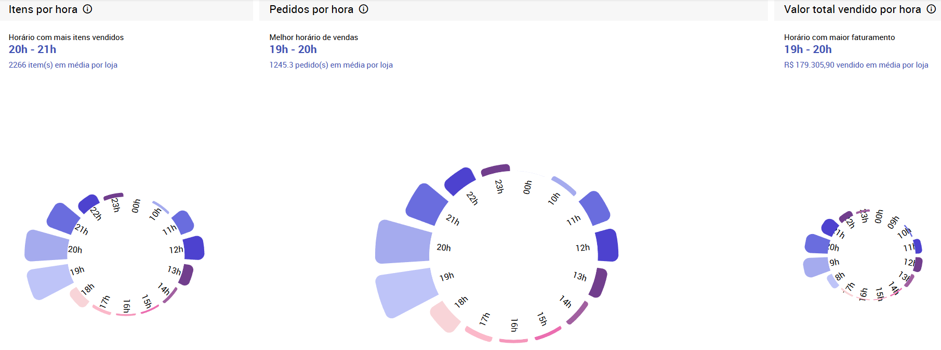Click info icon beside Itens por hora
This screenshot has width=941, height=350.
point(88,9)
